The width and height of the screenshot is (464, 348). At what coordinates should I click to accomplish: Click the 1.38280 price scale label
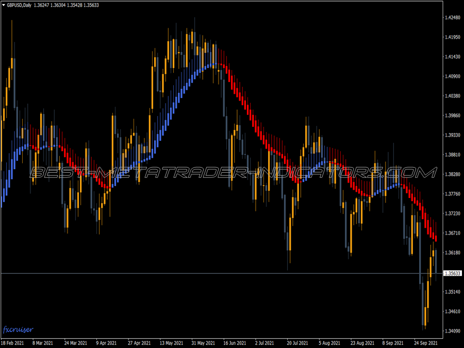[x=453, y=174]
